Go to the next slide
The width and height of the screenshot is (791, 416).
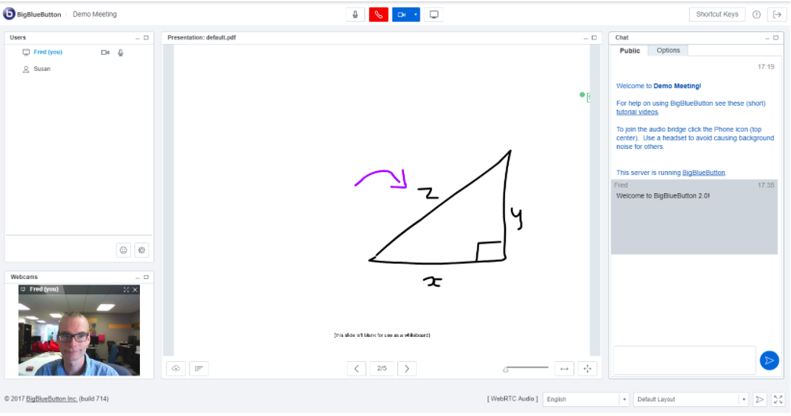click(x=407, y=368)
